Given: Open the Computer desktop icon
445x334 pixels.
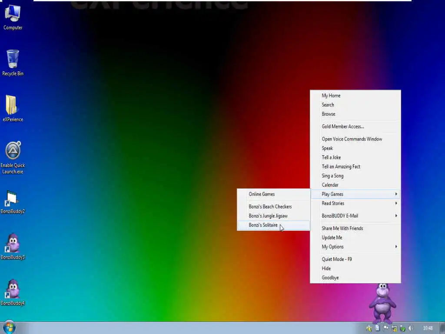Looking at the screenshot, I should [x=13, y=17].
